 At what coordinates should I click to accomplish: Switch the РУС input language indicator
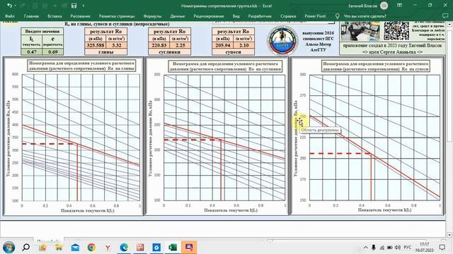click(408, 248)
